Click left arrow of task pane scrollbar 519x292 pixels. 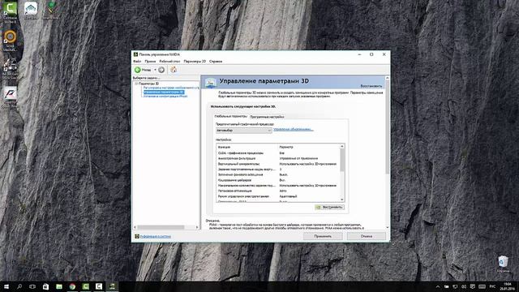click(135, 227)
